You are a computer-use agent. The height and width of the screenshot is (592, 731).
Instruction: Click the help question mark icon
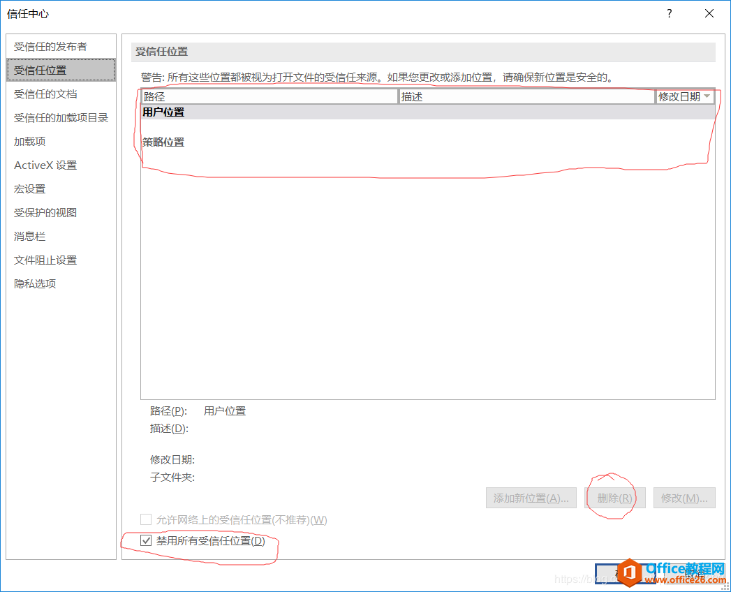(x=668, y=13)
